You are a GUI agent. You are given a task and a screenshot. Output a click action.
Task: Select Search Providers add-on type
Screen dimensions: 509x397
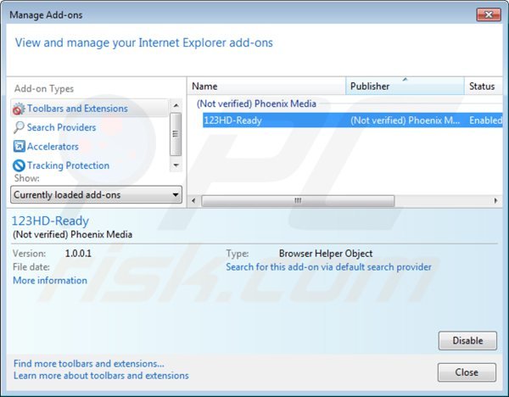coord(61,127)
